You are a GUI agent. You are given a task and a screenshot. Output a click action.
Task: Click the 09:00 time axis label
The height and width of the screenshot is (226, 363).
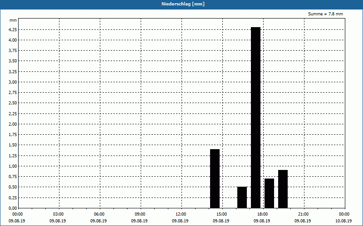[x=140, y=214]
